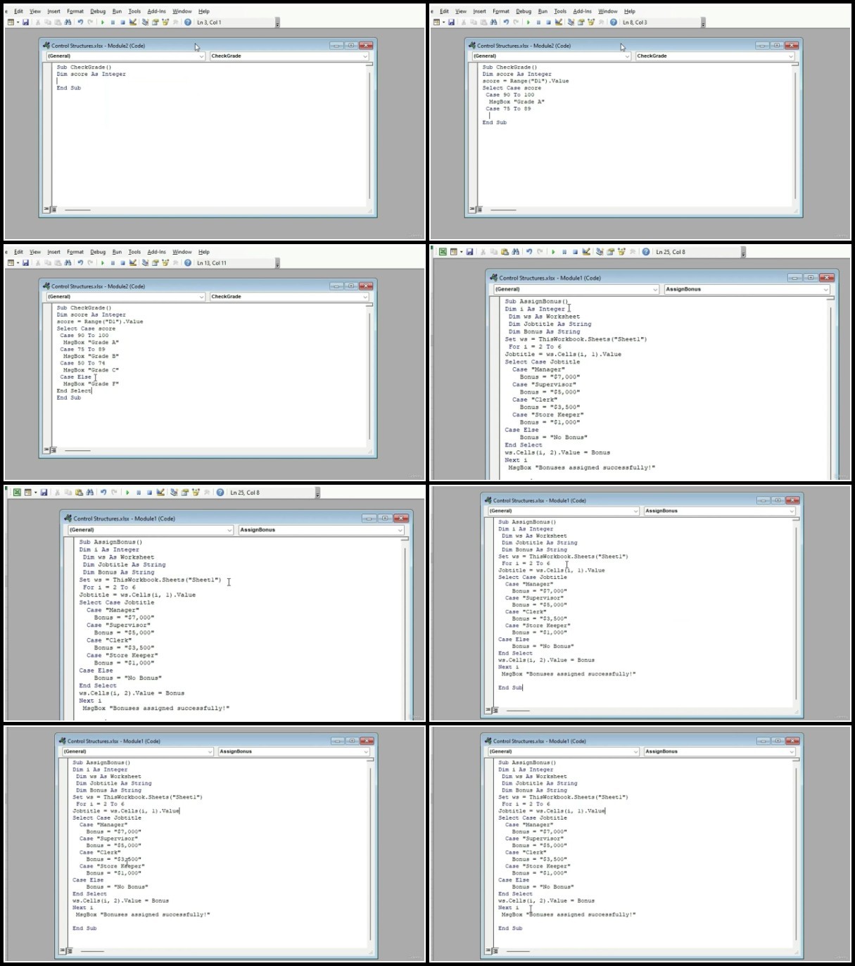Image resolution: width=855 pixels, height=966 pixels.
Task: Click Save icon in Ln 8, Col 3 toolbar
Action: click(451, 23)
